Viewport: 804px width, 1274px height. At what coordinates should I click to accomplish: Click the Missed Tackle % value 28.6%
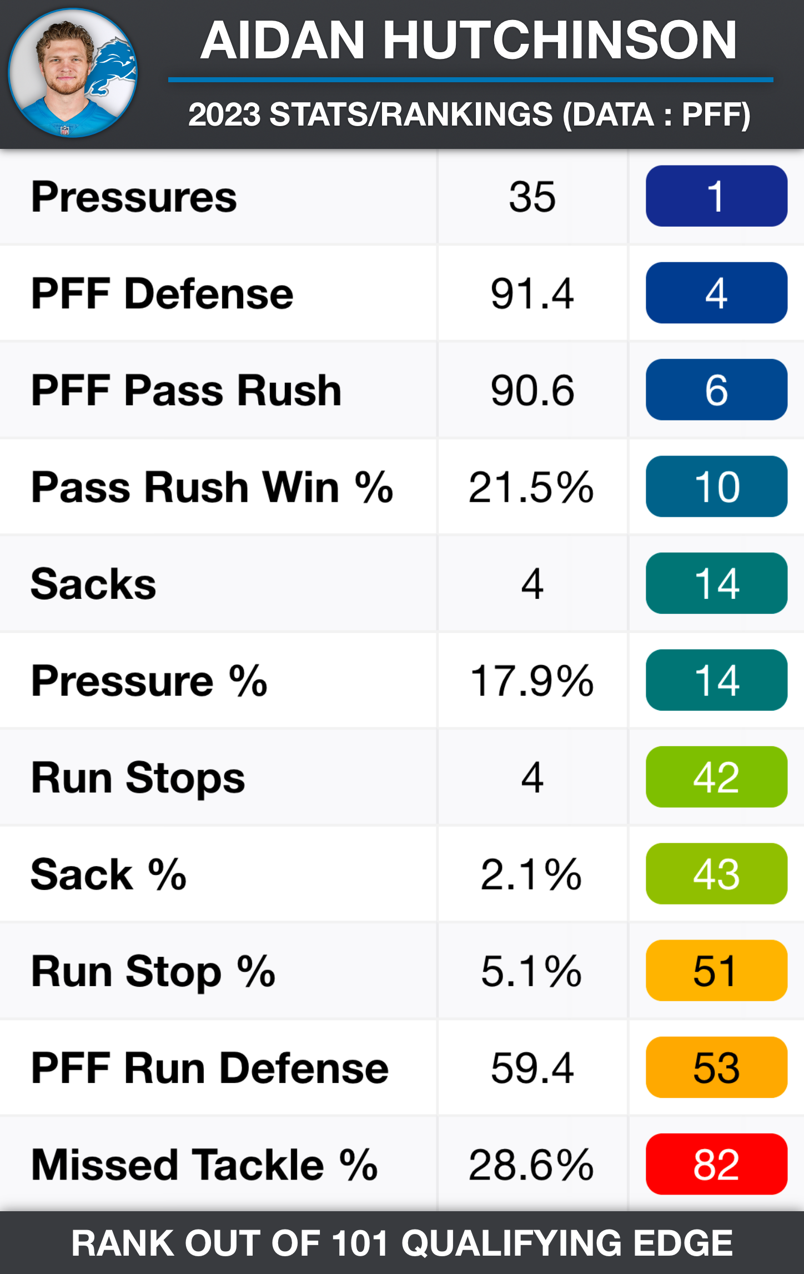coord(531,1165)
